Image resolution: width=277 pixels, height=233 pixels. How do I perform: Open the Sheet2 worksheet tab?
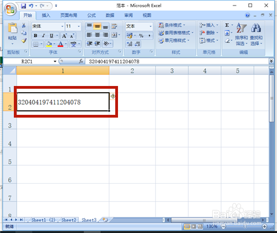[69, 220]
